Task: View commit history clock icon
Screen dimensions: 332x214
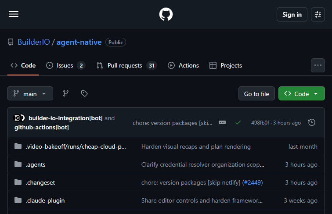Action: coord(312,122)
